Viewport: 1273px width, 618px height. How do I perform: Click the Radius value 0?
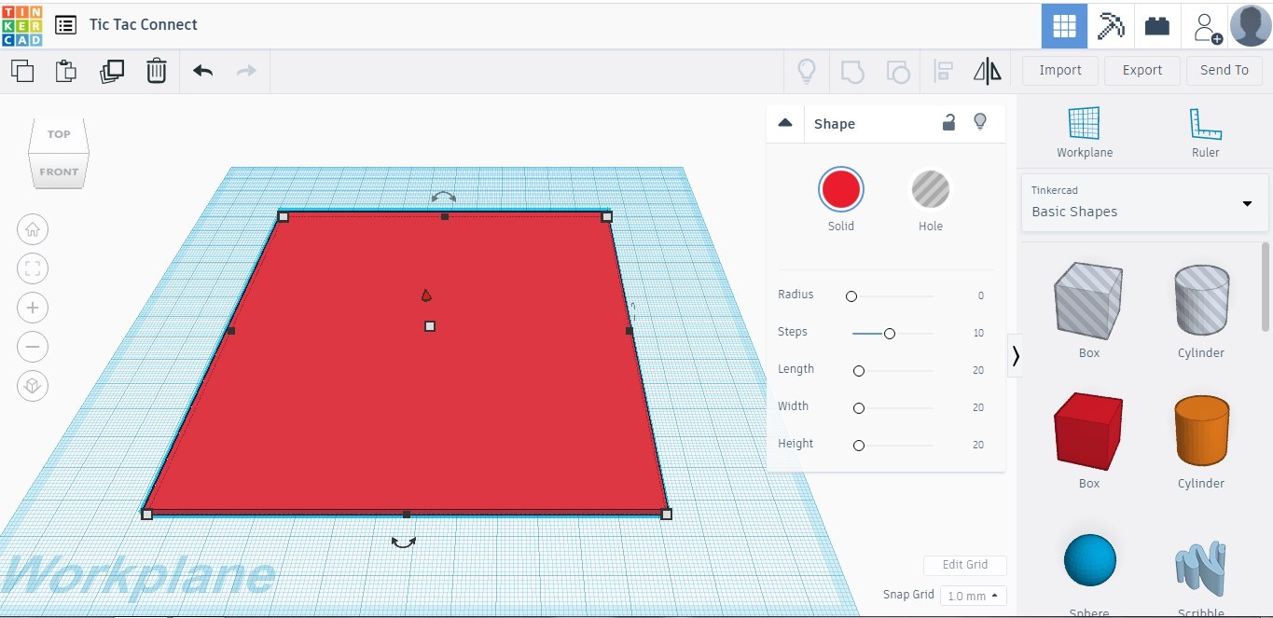[980, 295]
